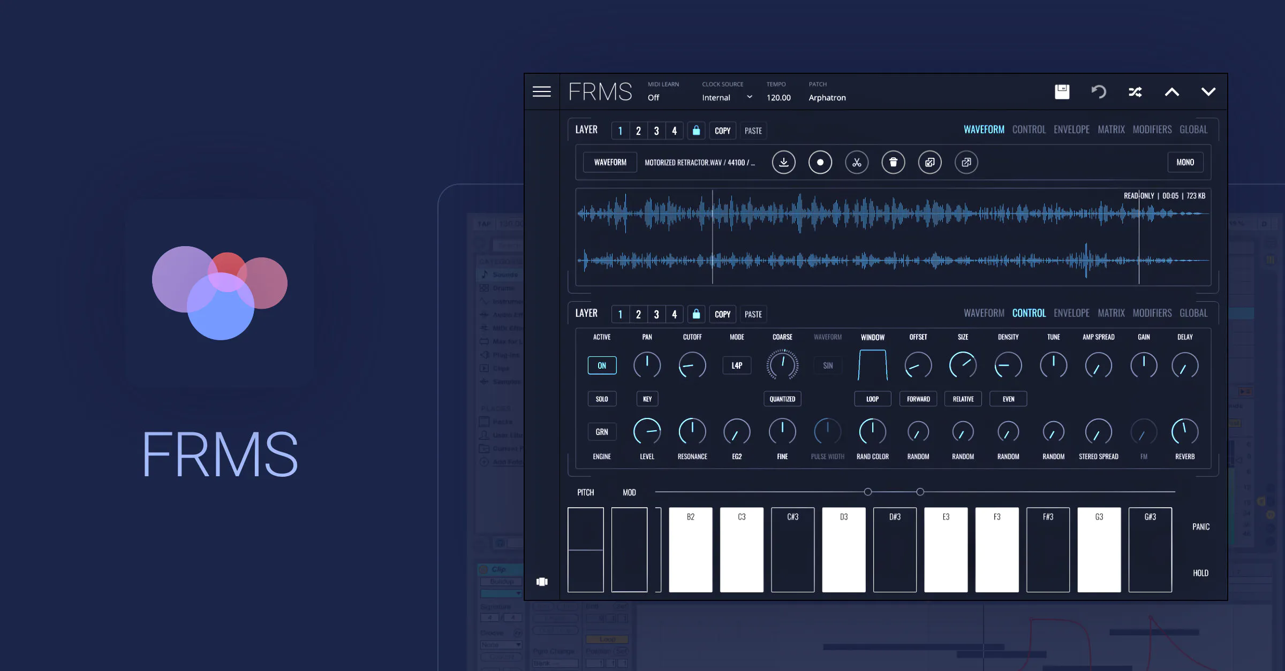Toggle the SOLO button

(602, 399)
